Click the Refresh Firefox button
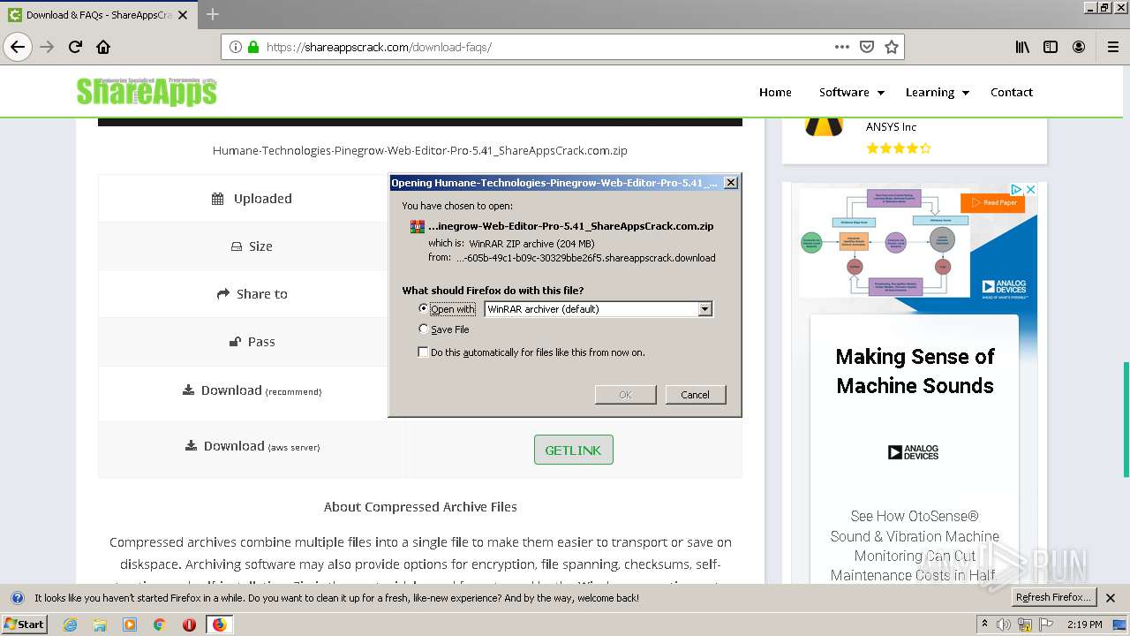 coord(1054,597)
